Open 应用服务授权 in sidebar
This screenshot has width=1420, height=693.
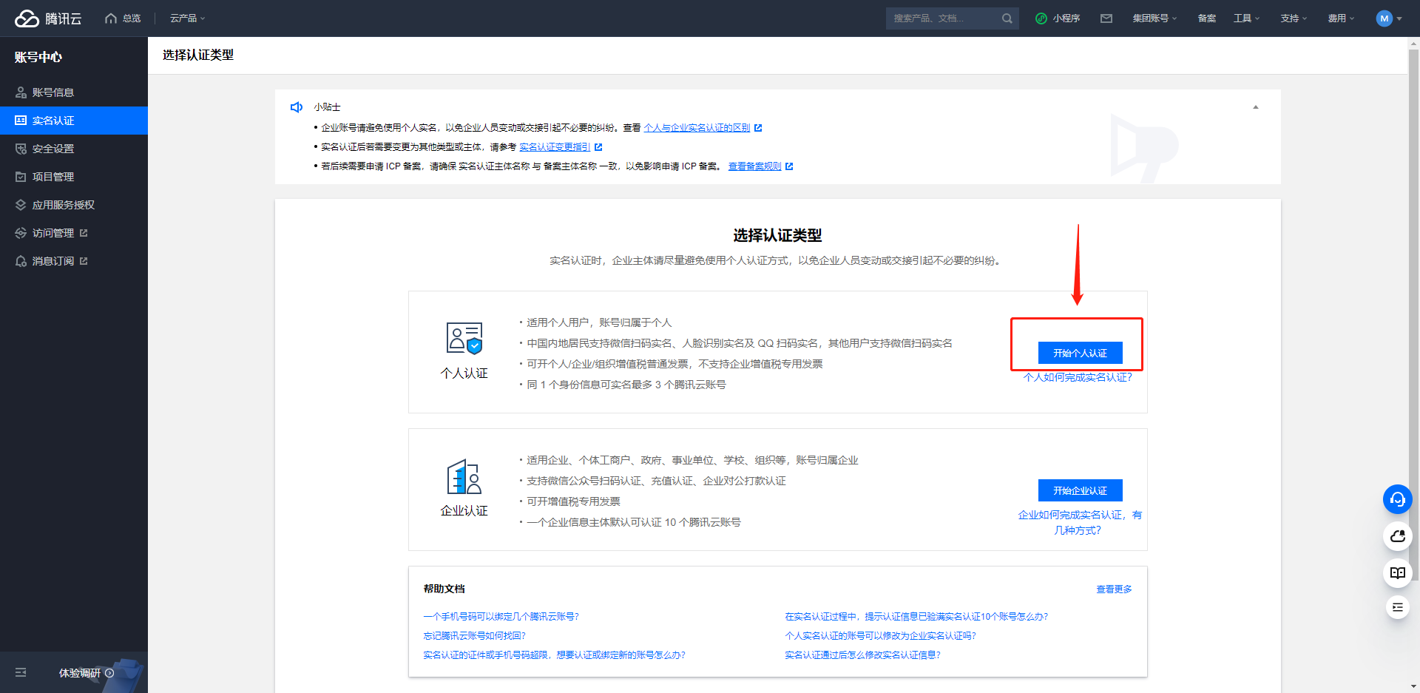coord(74,205)
